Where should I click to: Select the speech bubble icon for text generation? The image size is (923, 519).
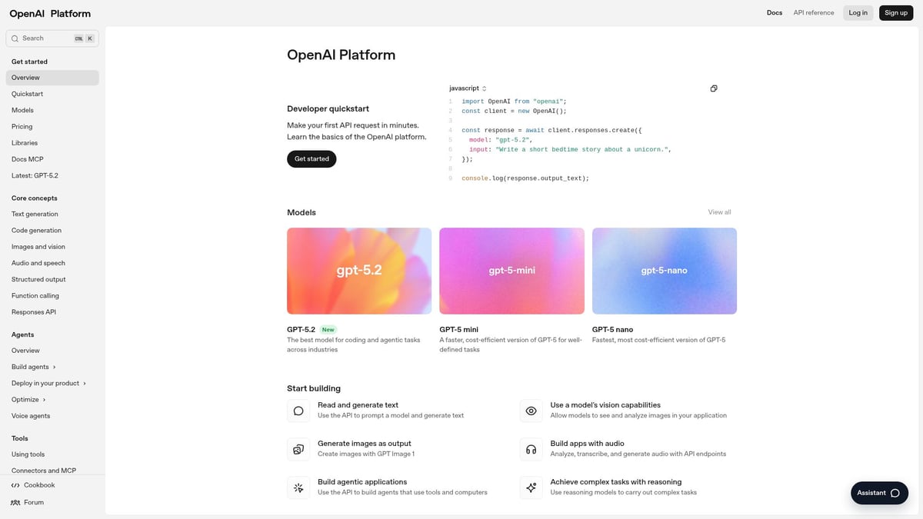pos(298,410)
